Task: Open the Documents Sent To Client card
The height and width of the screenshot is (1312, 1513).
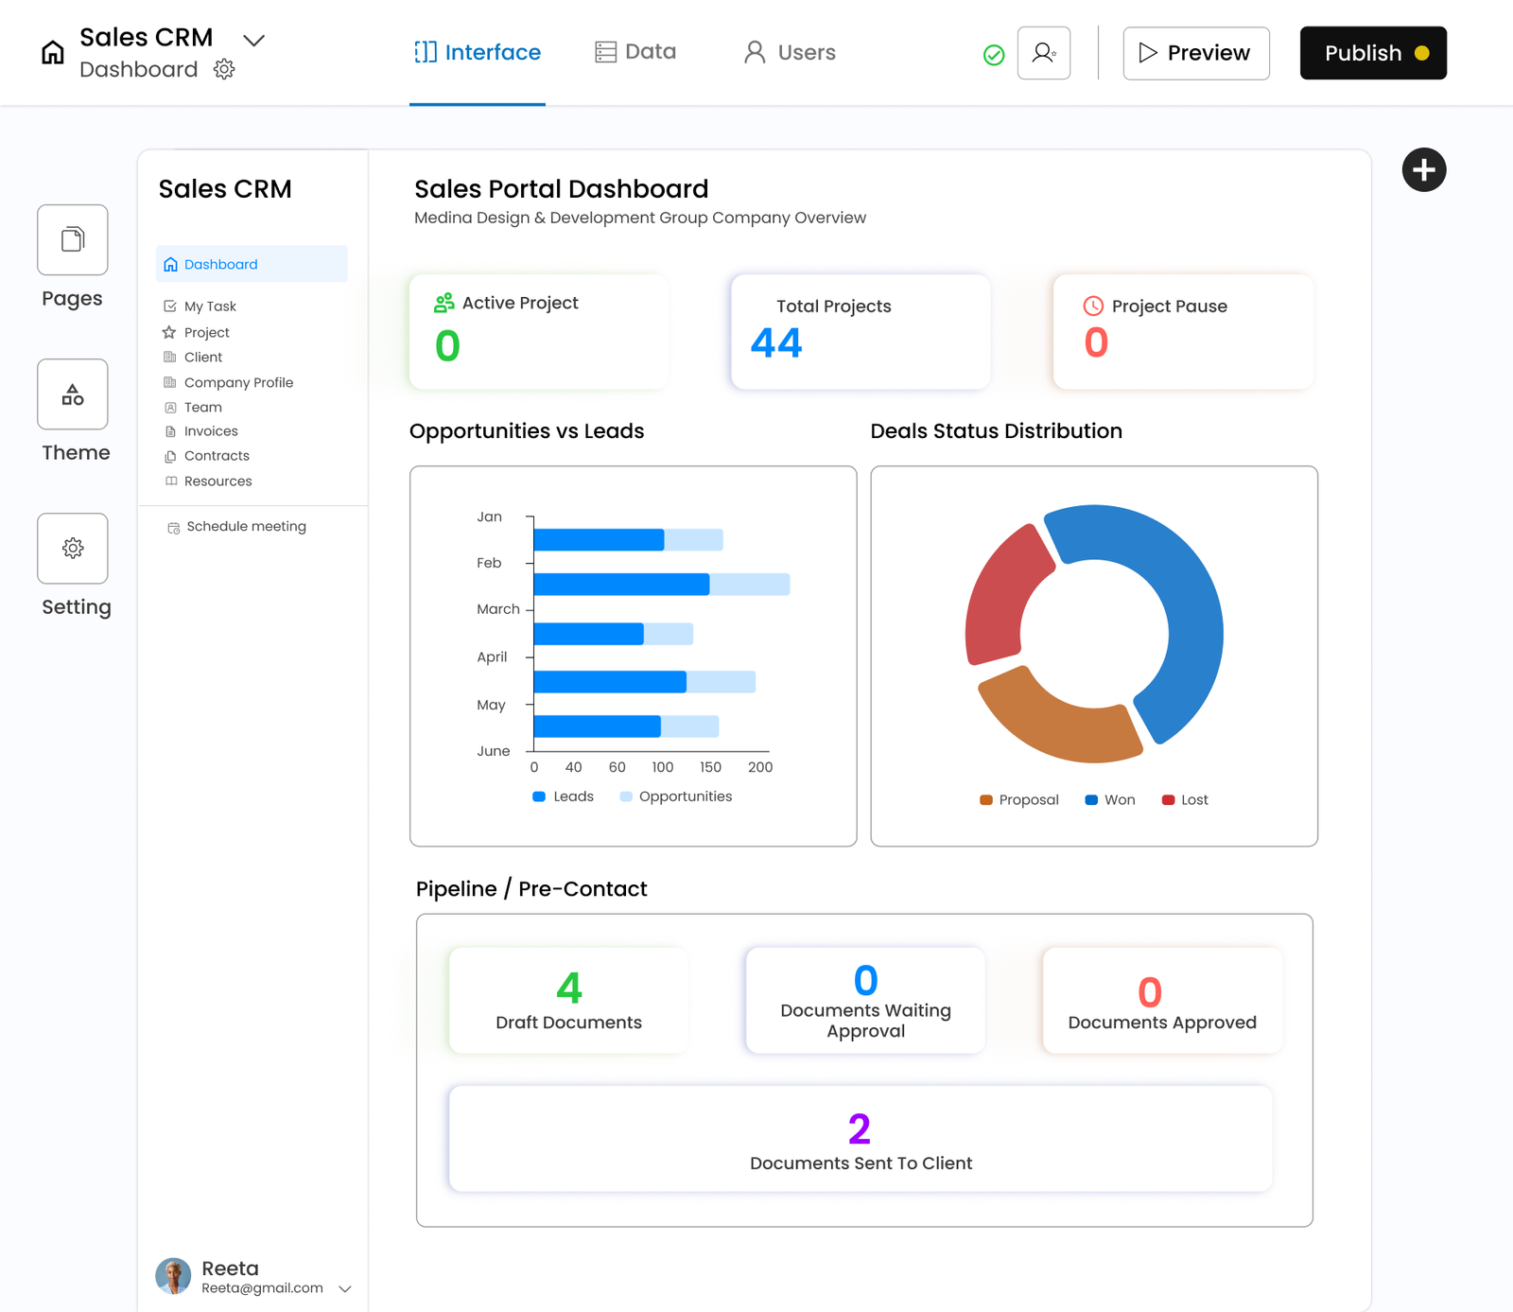Action: 861,1138
